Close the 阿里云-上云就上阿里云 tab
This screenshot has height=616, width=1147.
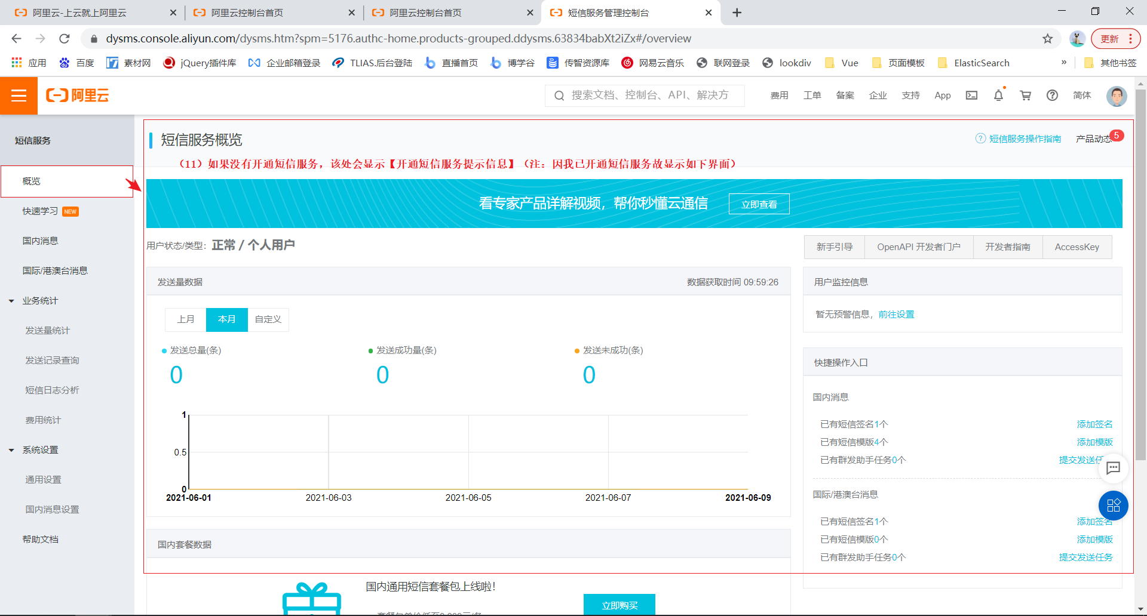(x=173, y=13)
